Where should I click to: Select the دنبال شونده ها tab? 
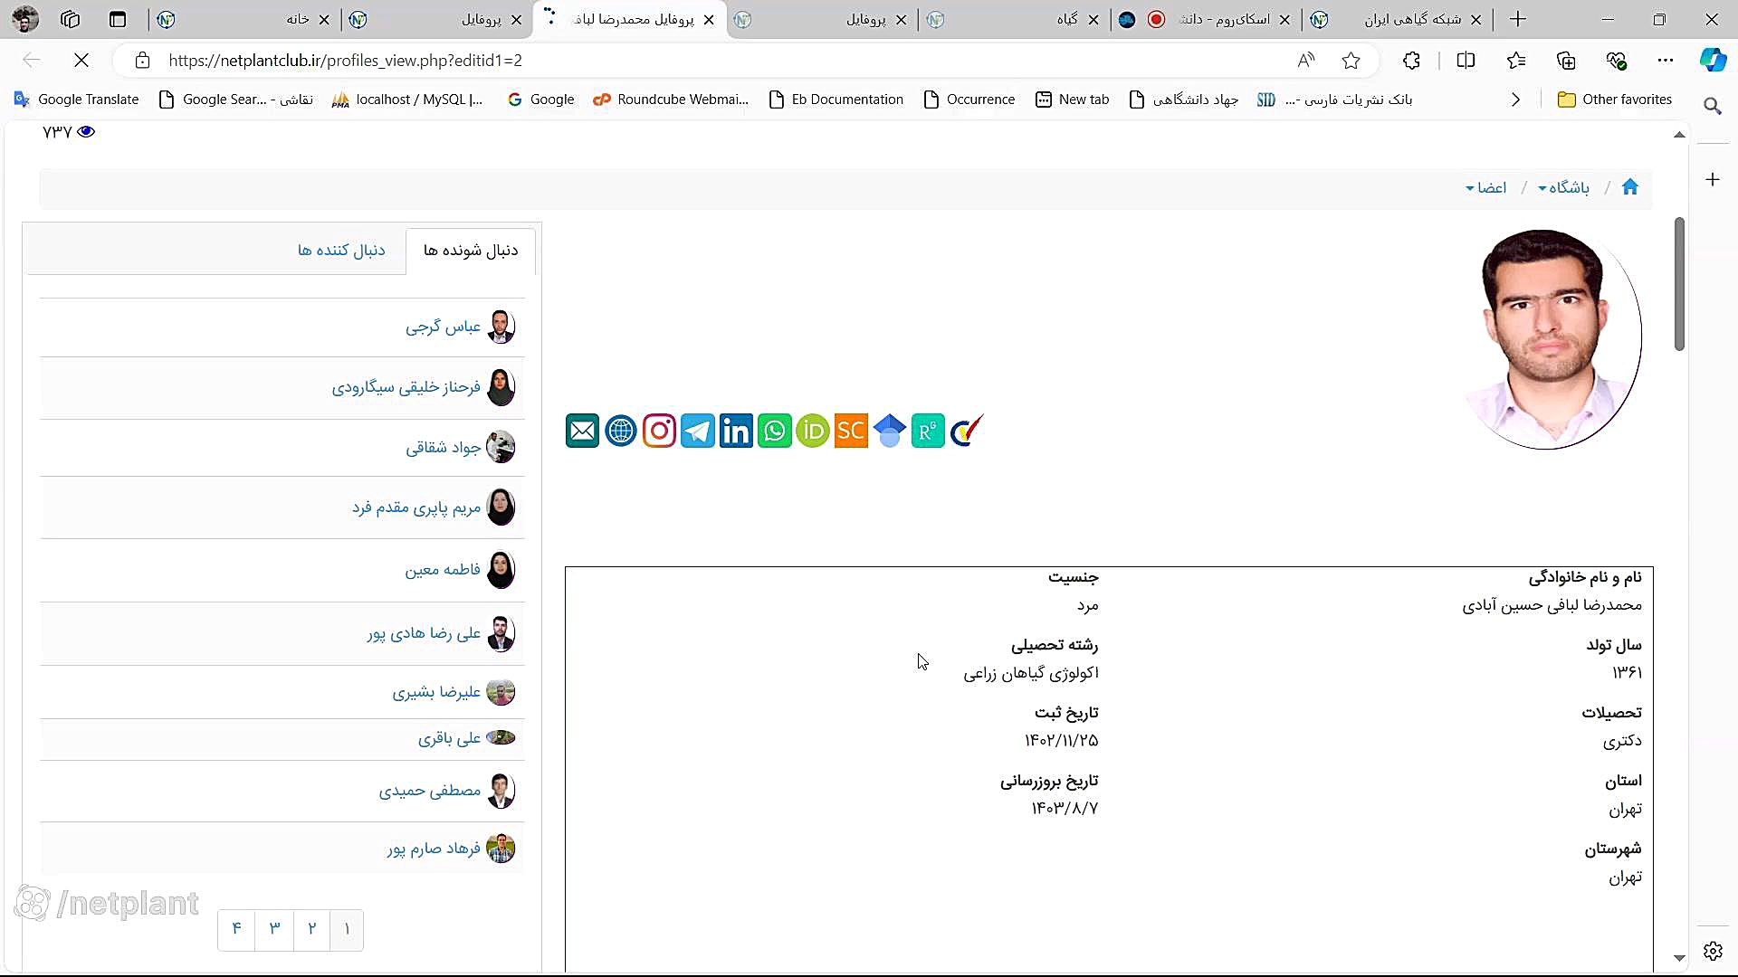click(471, 251)
